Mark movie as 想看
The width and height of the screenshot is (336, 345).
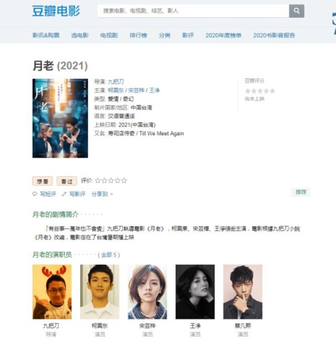click(43, 181)
